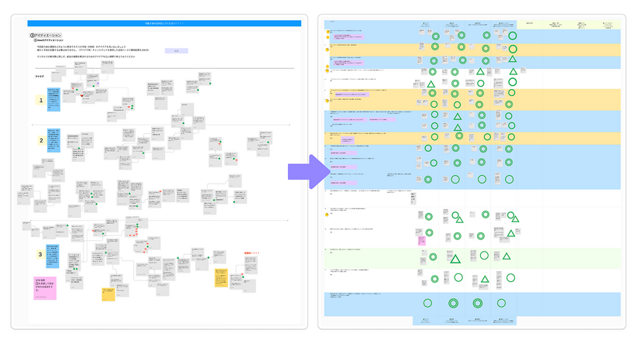
Task: Select the yellow number 2 label
Action: [41, 140]
